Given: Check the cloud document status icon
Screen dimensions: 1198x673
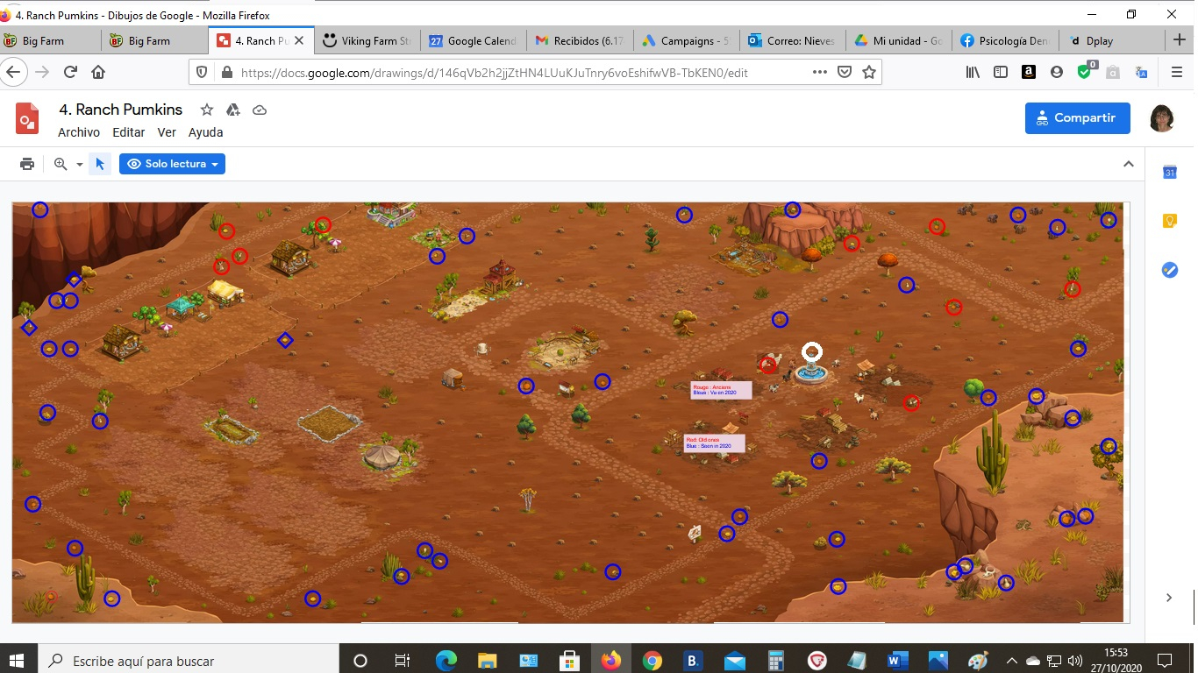Looking at the screenshot, I should pyautogui.click(x=260, y=110).
